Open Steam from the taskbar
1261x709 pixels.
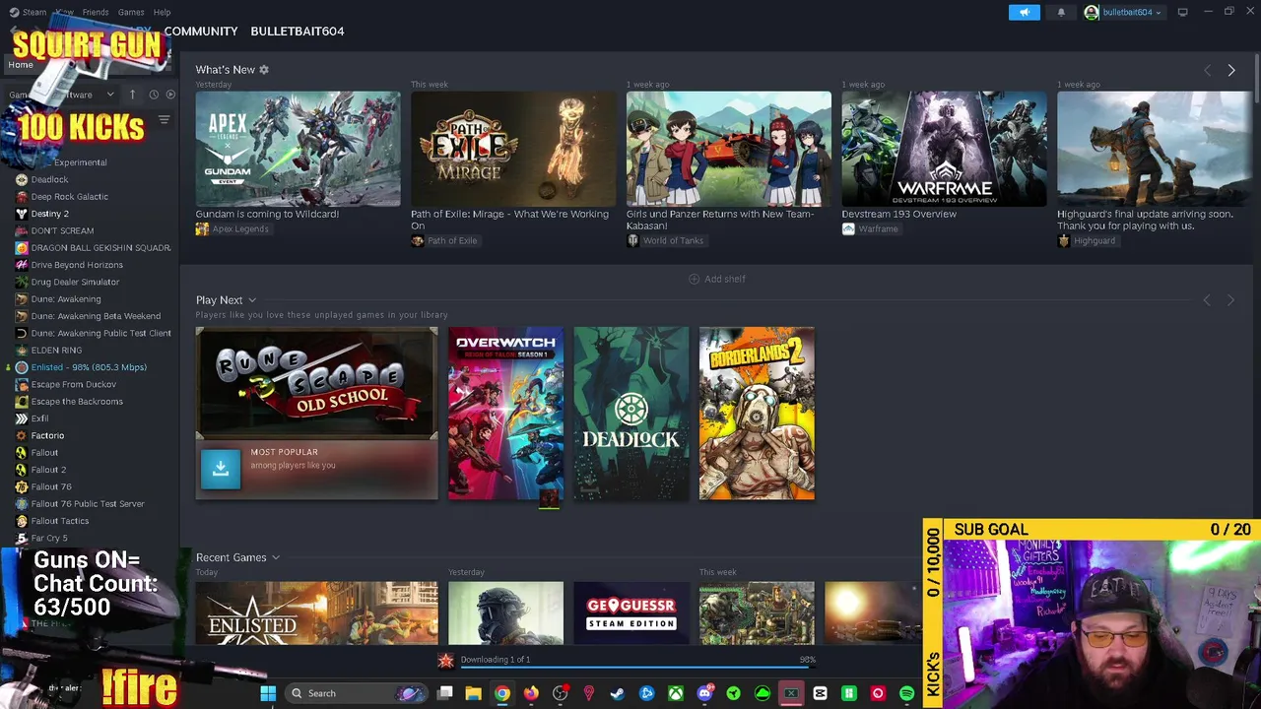coord(618,693)
